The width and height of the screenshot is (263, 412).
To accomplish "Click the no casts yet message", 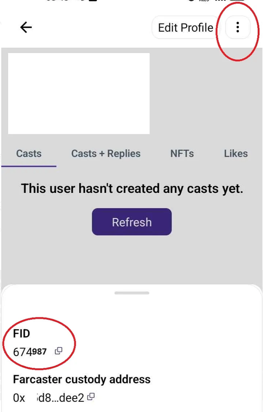I will 131,189.
